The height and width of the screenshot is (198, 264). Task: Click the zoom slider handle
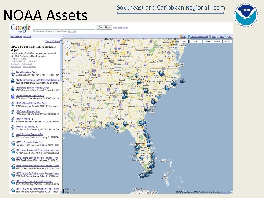click(67, 79)
